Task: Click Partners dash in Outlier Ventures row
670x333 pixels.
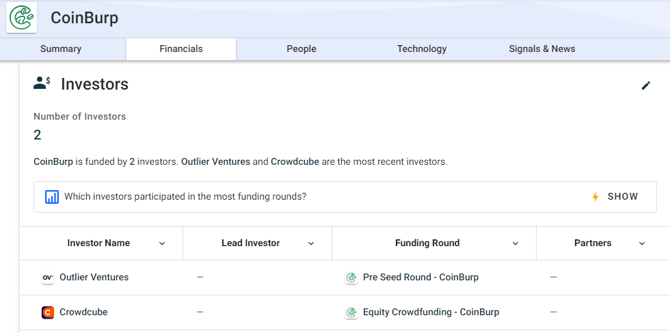Action: coord(553,278)
